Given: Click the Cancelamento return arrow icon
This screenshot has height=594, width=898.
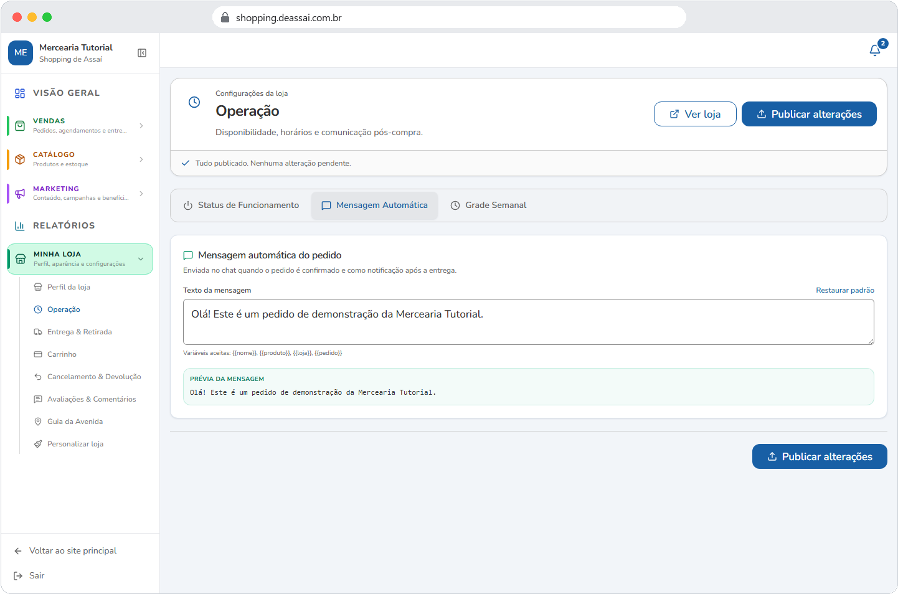Looking at the screenshot, I should (38, 377).
